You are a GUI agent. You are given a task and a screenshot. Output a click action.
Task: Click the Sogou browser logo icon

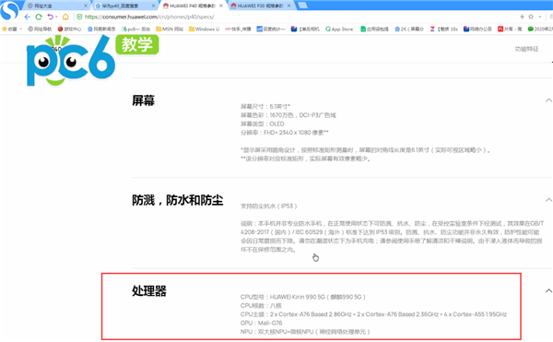[9, 10]
